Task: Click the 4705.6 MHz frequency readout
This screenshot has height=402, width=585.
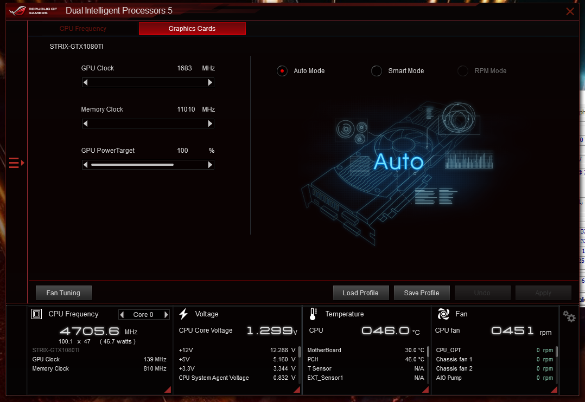Action: click(x=99, y=331)
